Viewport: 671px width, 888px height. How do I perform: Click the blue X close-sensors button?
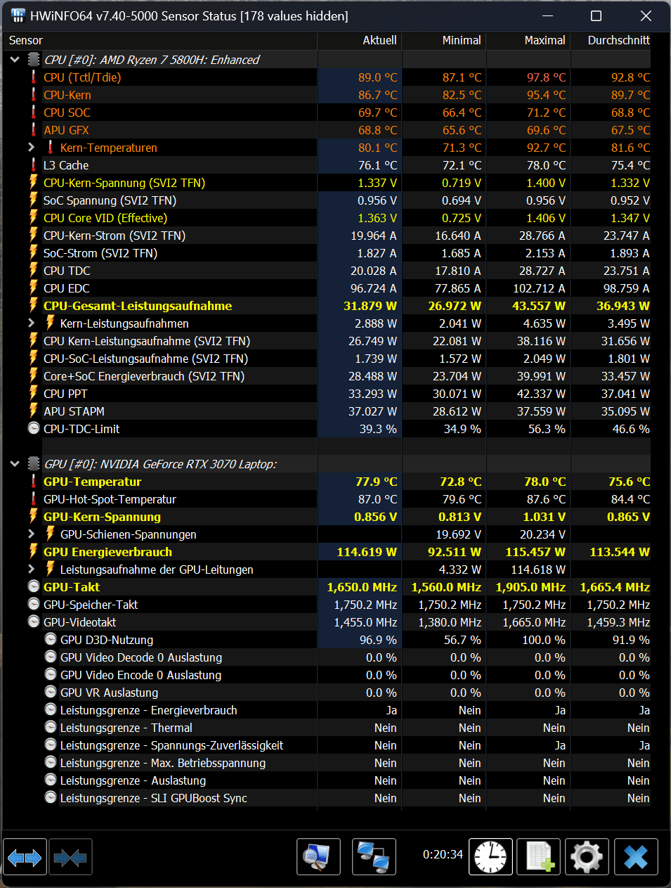[x=636, y=857]
